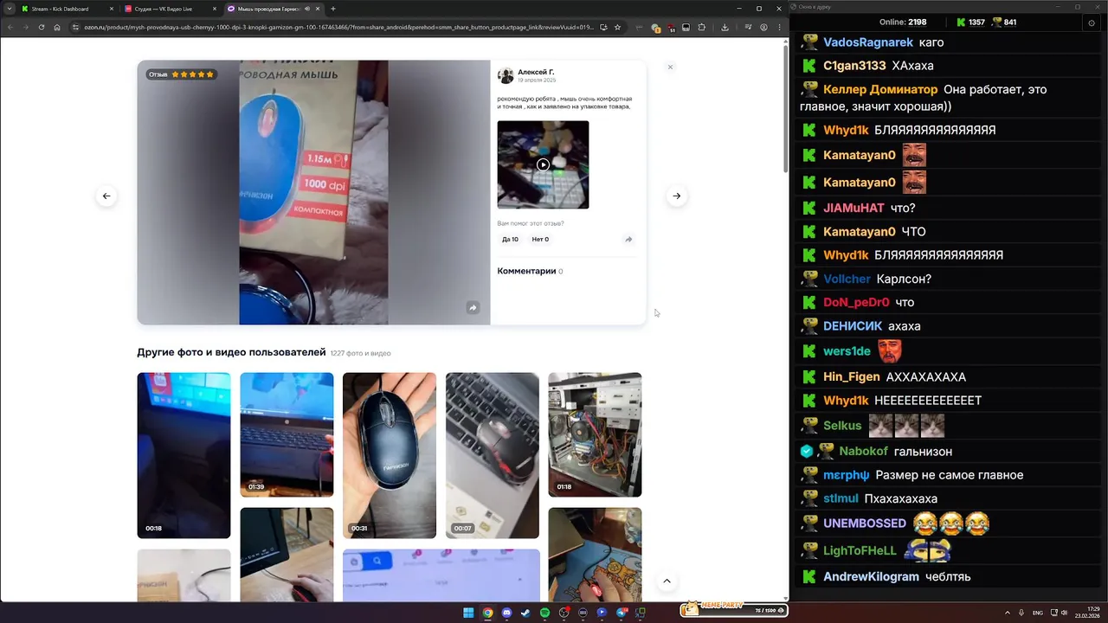Viewport: 1108px width, 623px height.
Task: View site information for ozon.ru
Action: tap(76, 27)
